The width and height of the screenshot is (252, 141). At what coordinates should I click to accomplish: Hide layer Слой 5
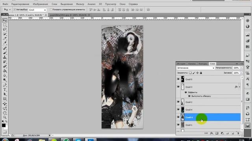pyautogui.click(x=178, y=79)
